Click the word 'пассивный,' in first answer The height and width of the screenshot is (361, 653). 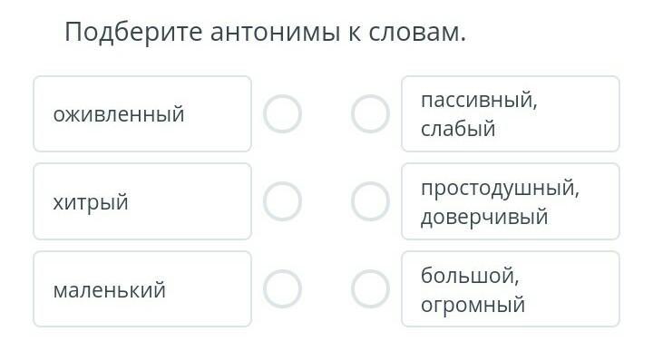pos(480,101)
